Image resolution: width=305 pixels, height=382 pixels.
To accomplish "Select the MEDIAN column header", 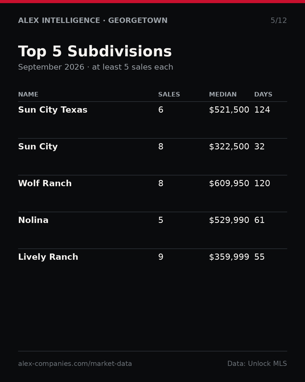I will point(223,95).
